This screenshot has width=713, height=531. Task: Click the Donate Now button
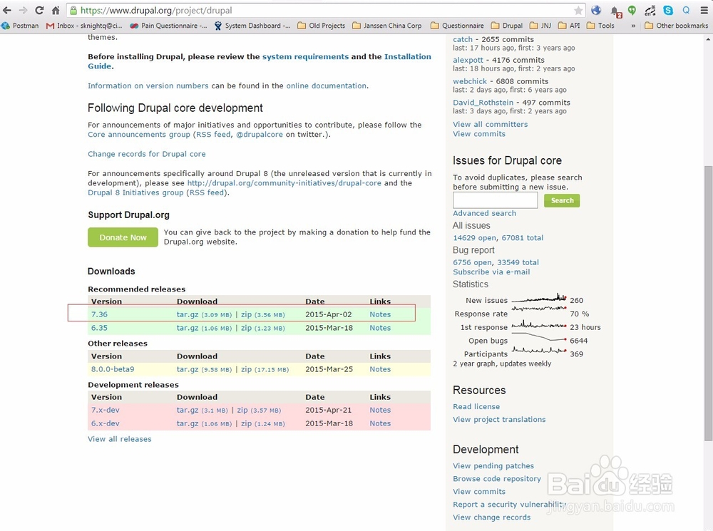pos(123,237)
